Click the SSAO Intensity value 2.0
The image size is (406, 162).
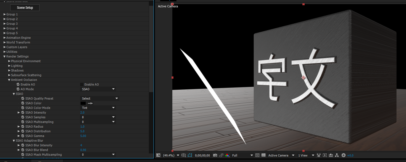82,112
